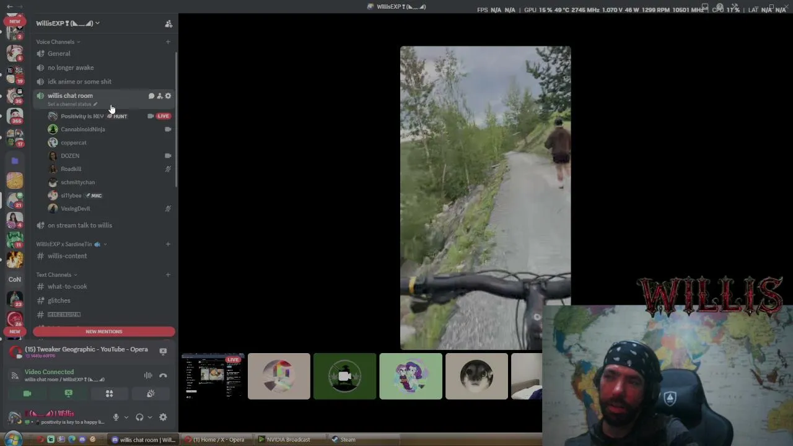Toggle screen share with the green monitor button
This screenshot has height=446, width=793.
(68, 393)
